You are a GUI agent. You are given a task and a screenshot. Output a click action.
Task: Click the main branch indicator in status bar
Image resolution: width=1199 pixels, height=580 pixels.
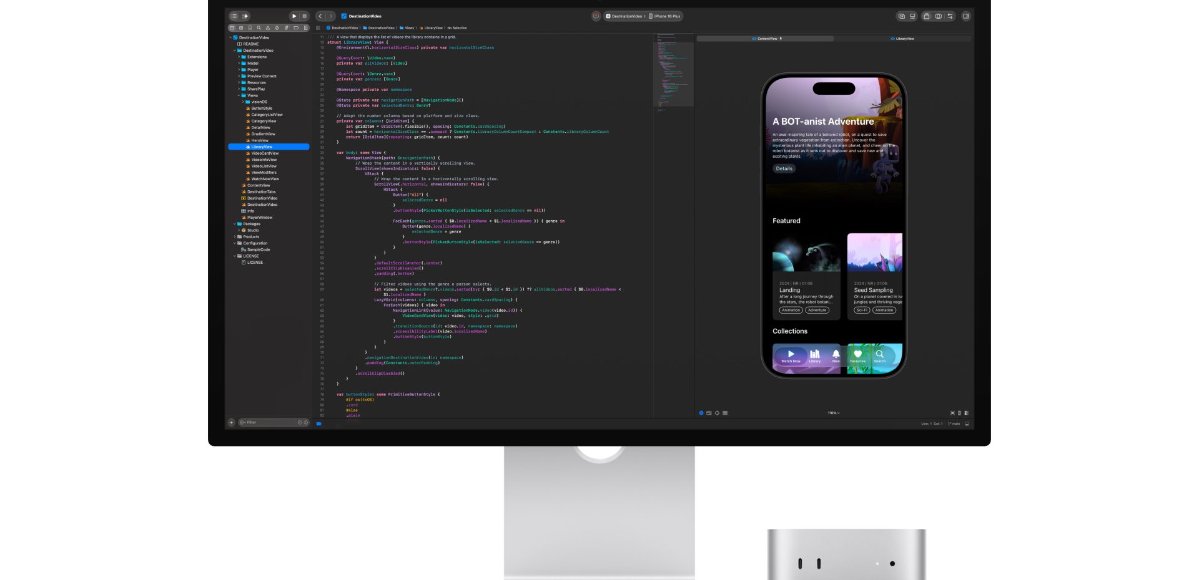(954, 424)
